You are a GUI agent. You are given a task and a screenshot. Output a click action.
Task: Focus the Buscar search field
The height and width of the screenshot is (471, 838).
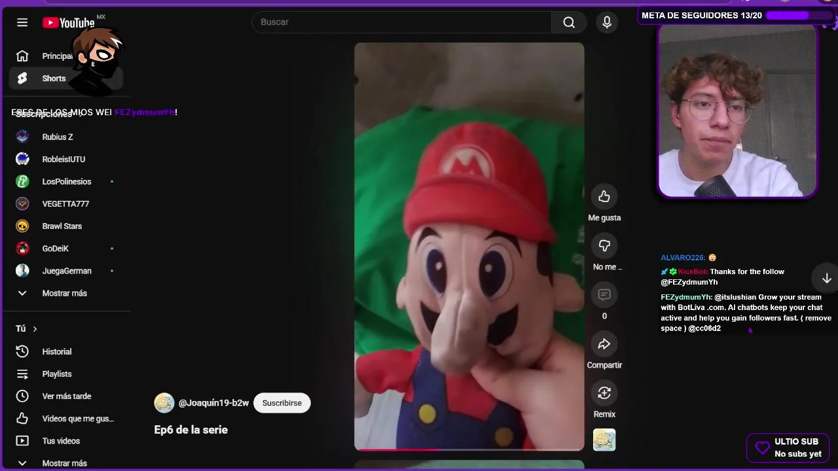click(402, 22)
